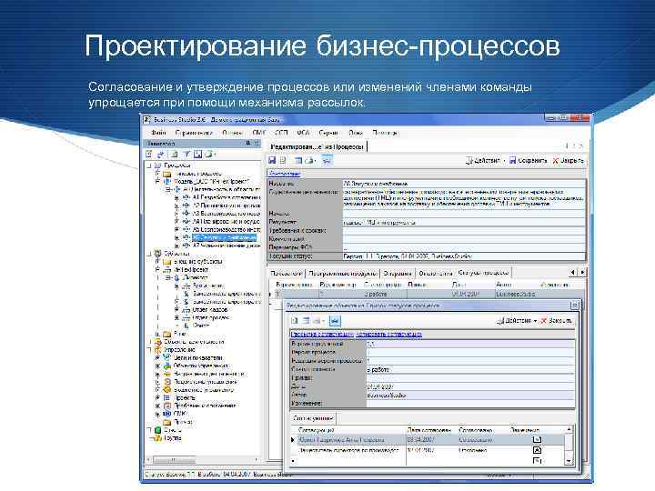Click first toolbar icon in status dialog
The image size is (655, 491).
(295, 321)
